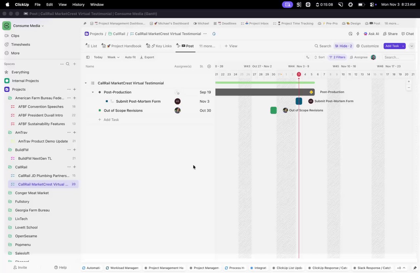The width and height of the screenshot is (420, 273).
Task: Switch to the Project Handbook view tab
Action: click(x=121, y=46)
